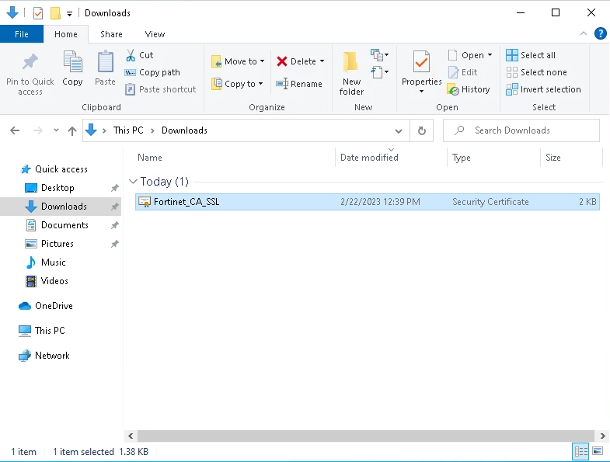
Task: Expand the Copy to dropdown
Action: click(260, 84)
